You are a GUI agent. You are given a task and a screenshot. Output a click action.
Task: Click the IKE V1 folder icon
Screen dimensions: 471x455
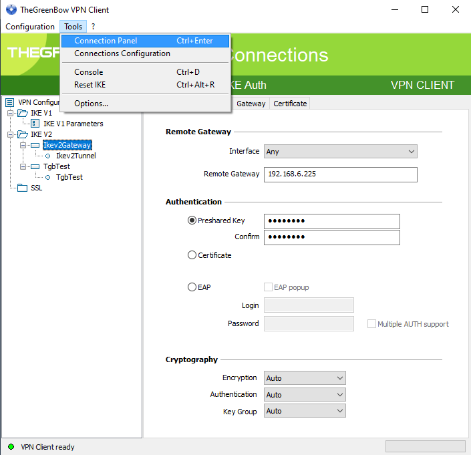23,113
